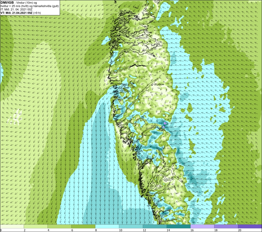This screenshot has height=232, width=262.
Task: Select the 6–8 m/s dark green swatch
Action: (x=83, y=227)
